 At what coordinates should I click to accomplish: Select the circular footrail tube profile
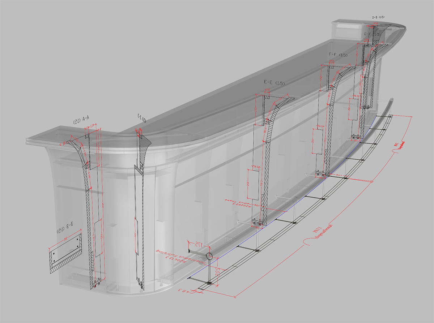tap(209, 256)
